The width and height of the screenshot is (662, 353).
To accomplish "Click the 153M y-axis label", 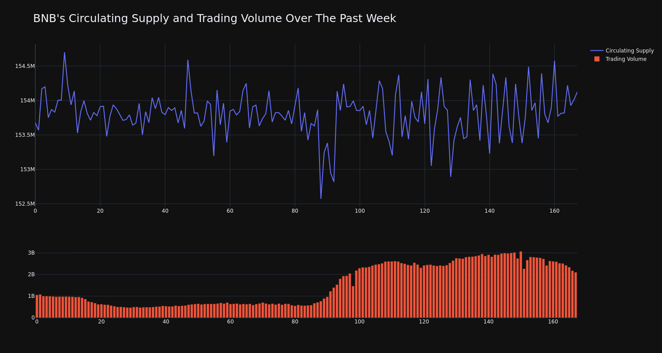I will coord(27,169).
